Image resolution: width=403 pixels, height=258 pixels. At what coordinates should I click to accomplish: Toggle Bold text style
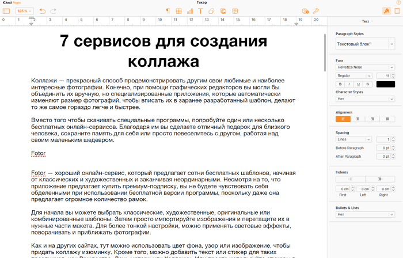point(340,84)
